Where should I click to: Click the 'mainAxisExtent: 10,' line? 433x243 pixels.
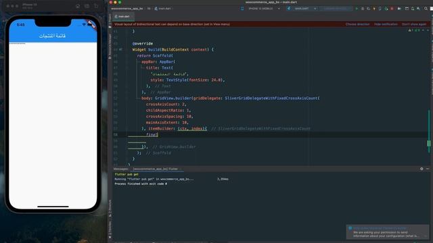tap(167, 122)
